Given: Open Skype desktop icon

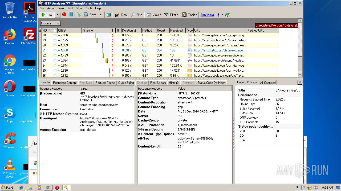Looking at the screenshot, I should click(x=10, y=115).
